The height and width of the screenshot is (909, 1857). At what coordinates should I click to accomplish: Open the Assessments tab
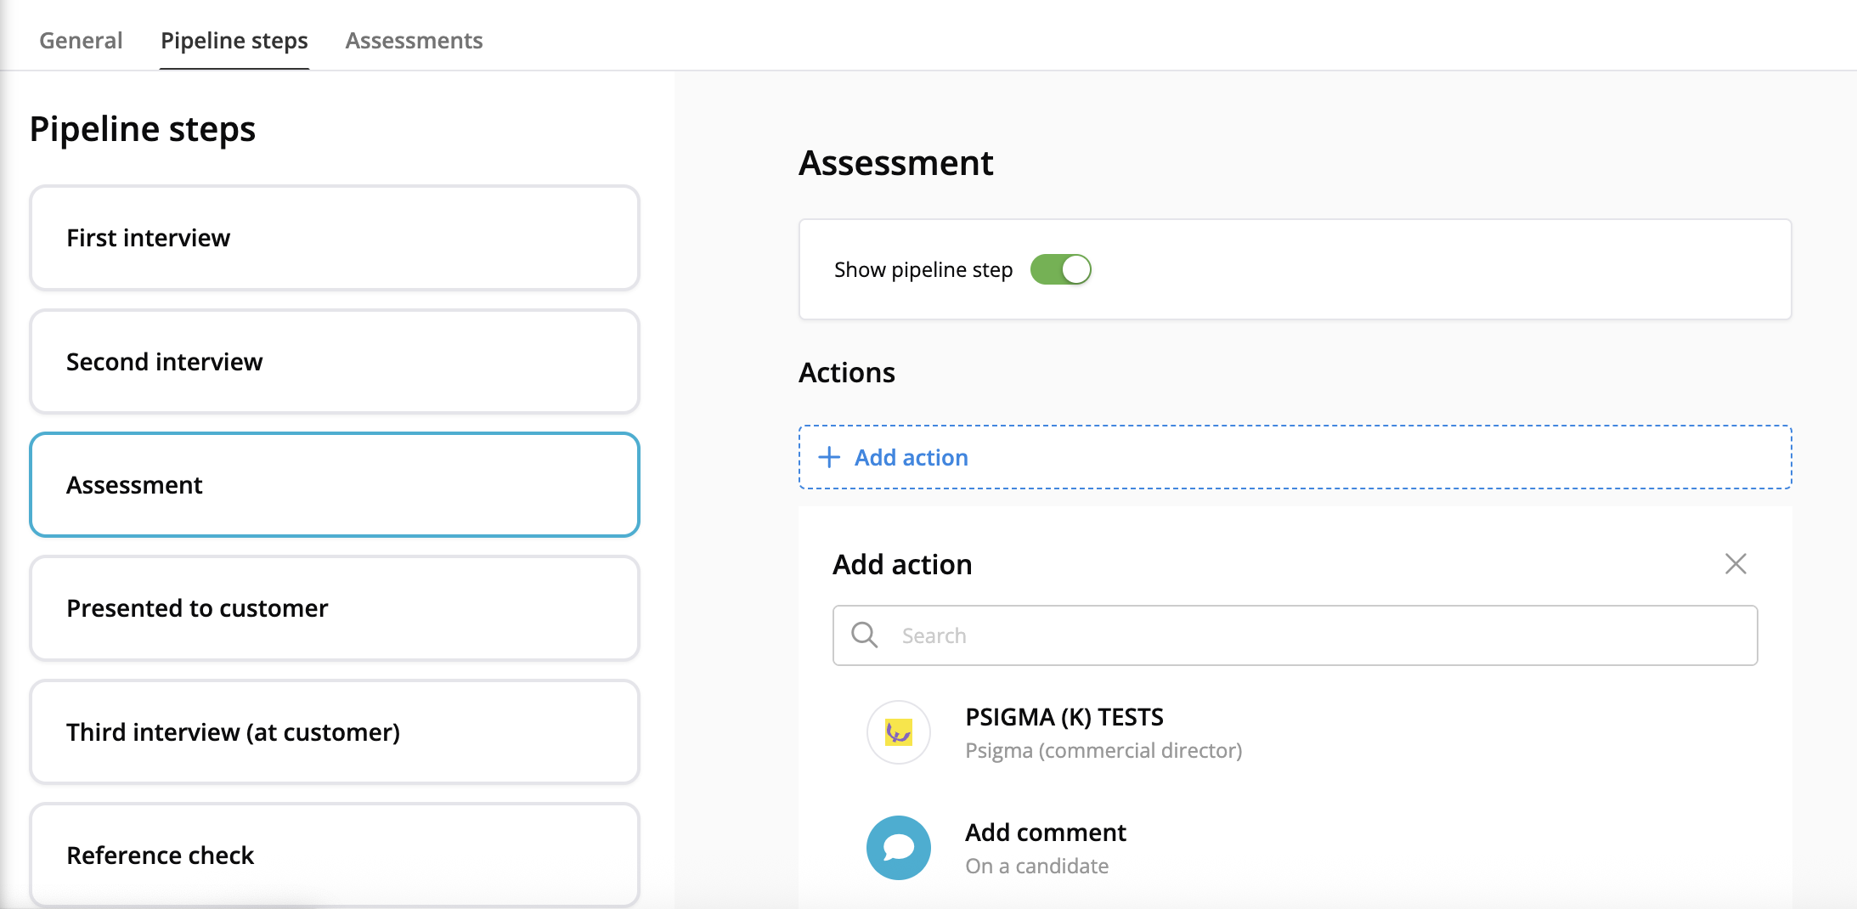pos(414,40)
